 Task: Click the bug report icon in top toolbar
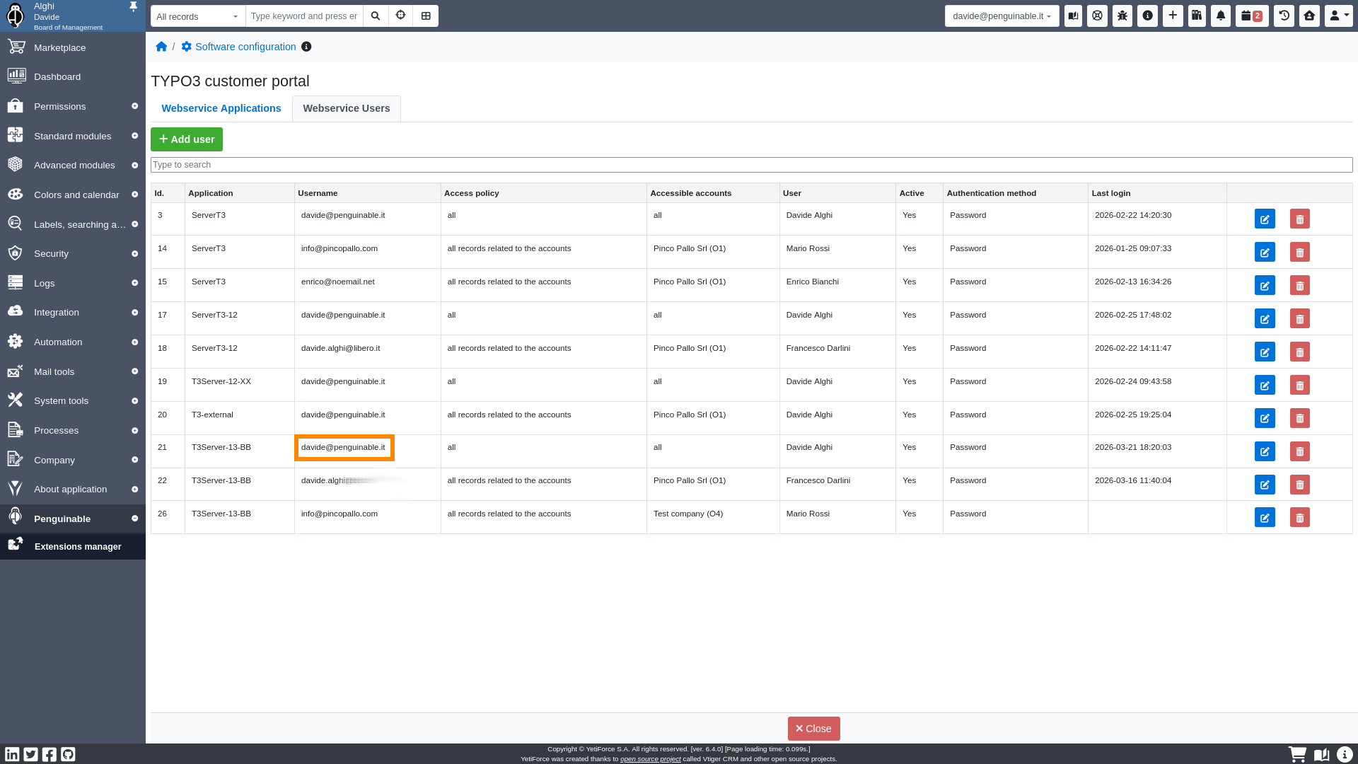tap(1122, 16)
